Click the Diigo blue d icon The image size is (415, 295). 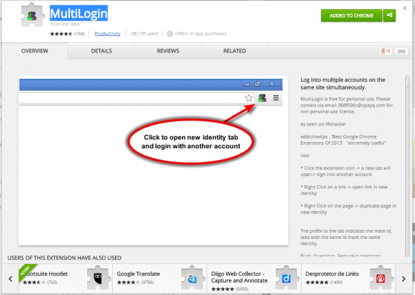click(286, 278)
